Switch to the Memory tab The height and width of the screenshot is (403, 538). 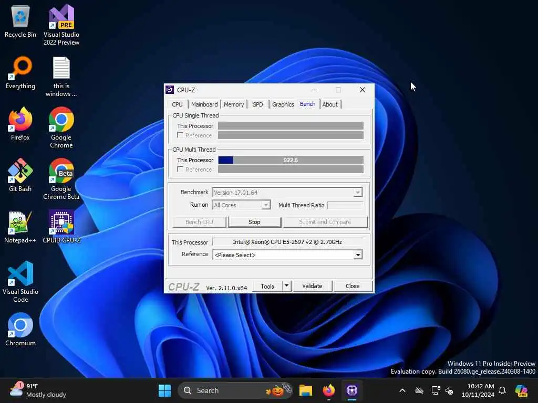[234, 104]
